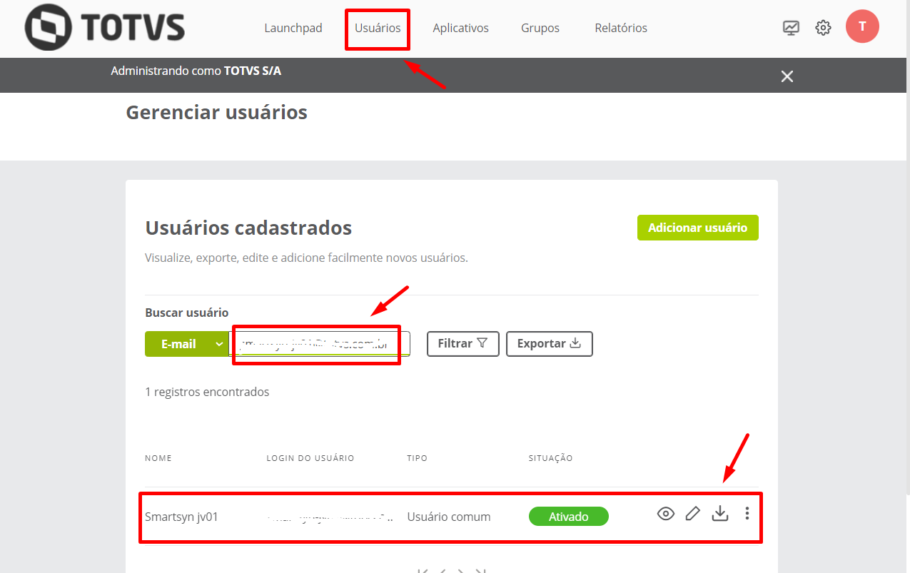Click the SITUAÇÃO column header

tap(551, 458)
